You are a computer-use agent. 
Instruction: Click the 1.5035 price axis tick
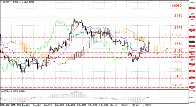click(x=192, y=83)
